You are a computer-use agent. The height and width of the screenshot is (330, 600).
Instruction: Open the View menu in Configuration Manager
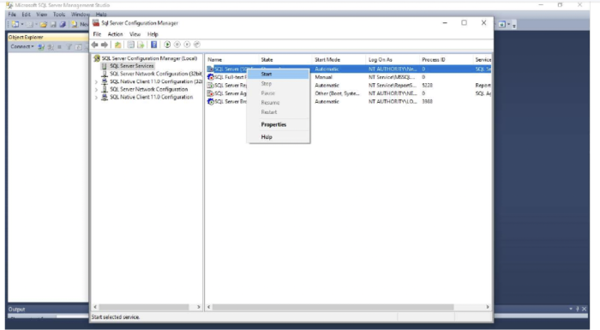pyautogui.click(x=135, y=34)
